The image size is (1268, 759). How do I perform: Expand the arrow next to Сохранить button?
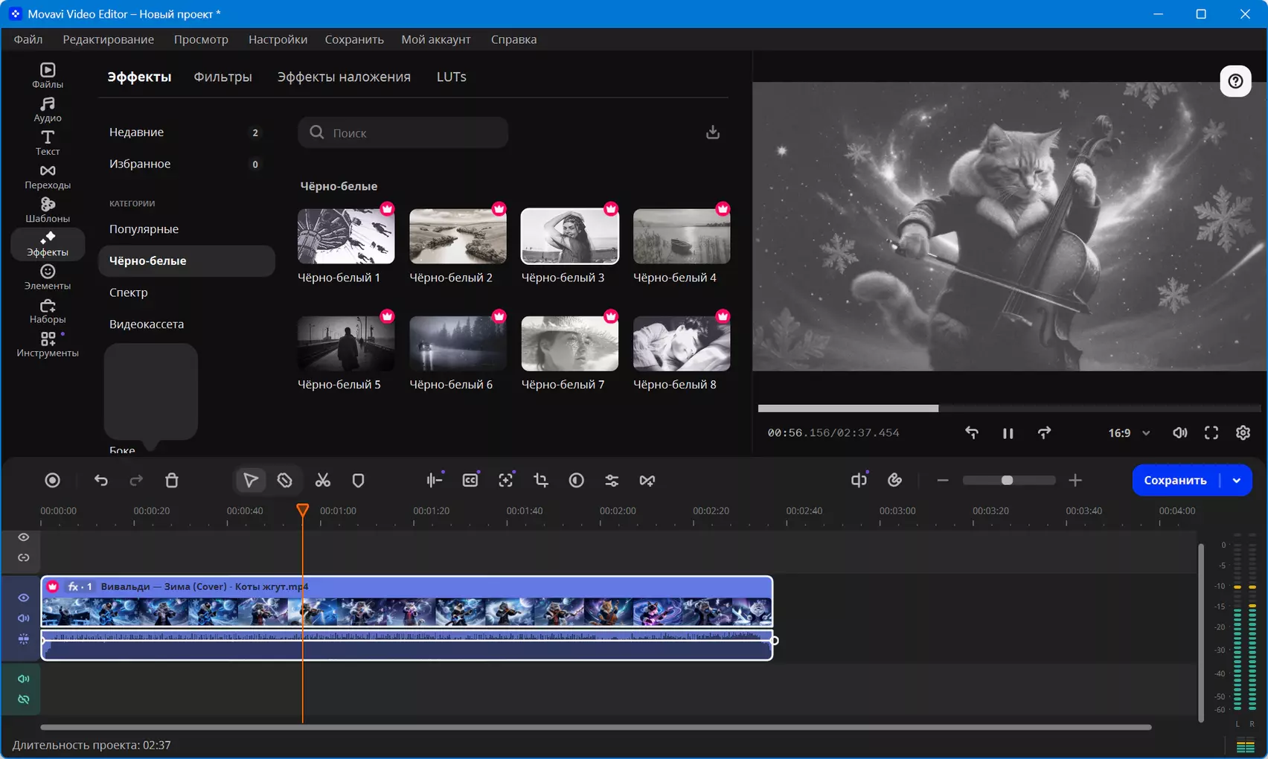click(x=1236, y=481)
